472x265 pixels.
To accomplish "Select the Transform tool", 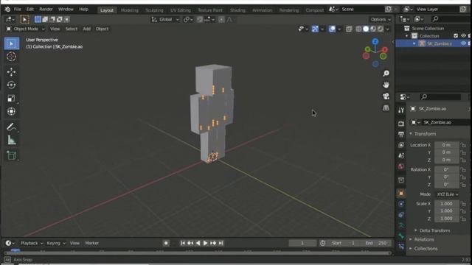I will click(12, 111).
